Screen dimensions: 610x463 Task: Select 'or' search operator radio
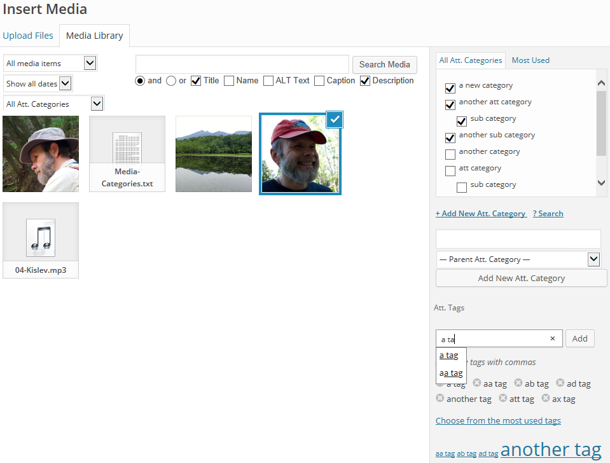170,81
